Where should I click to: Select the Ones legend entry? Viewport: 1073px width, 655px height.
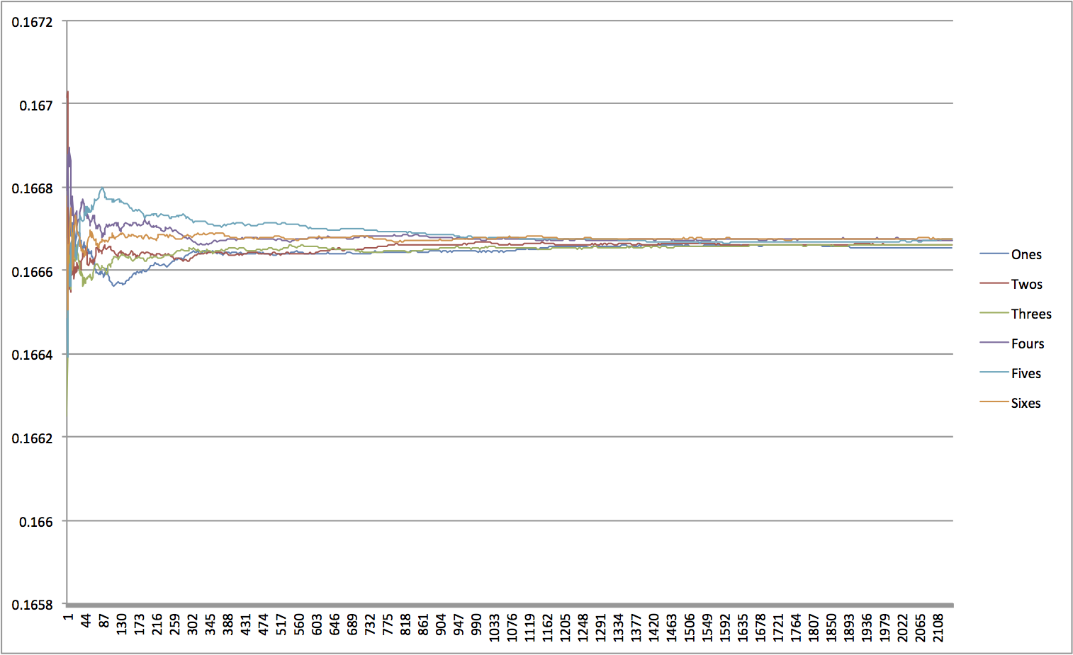click(1027, 254)
